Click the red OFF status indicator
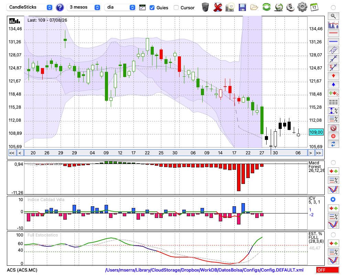This screenshot has width=344, height=275. 327,270
